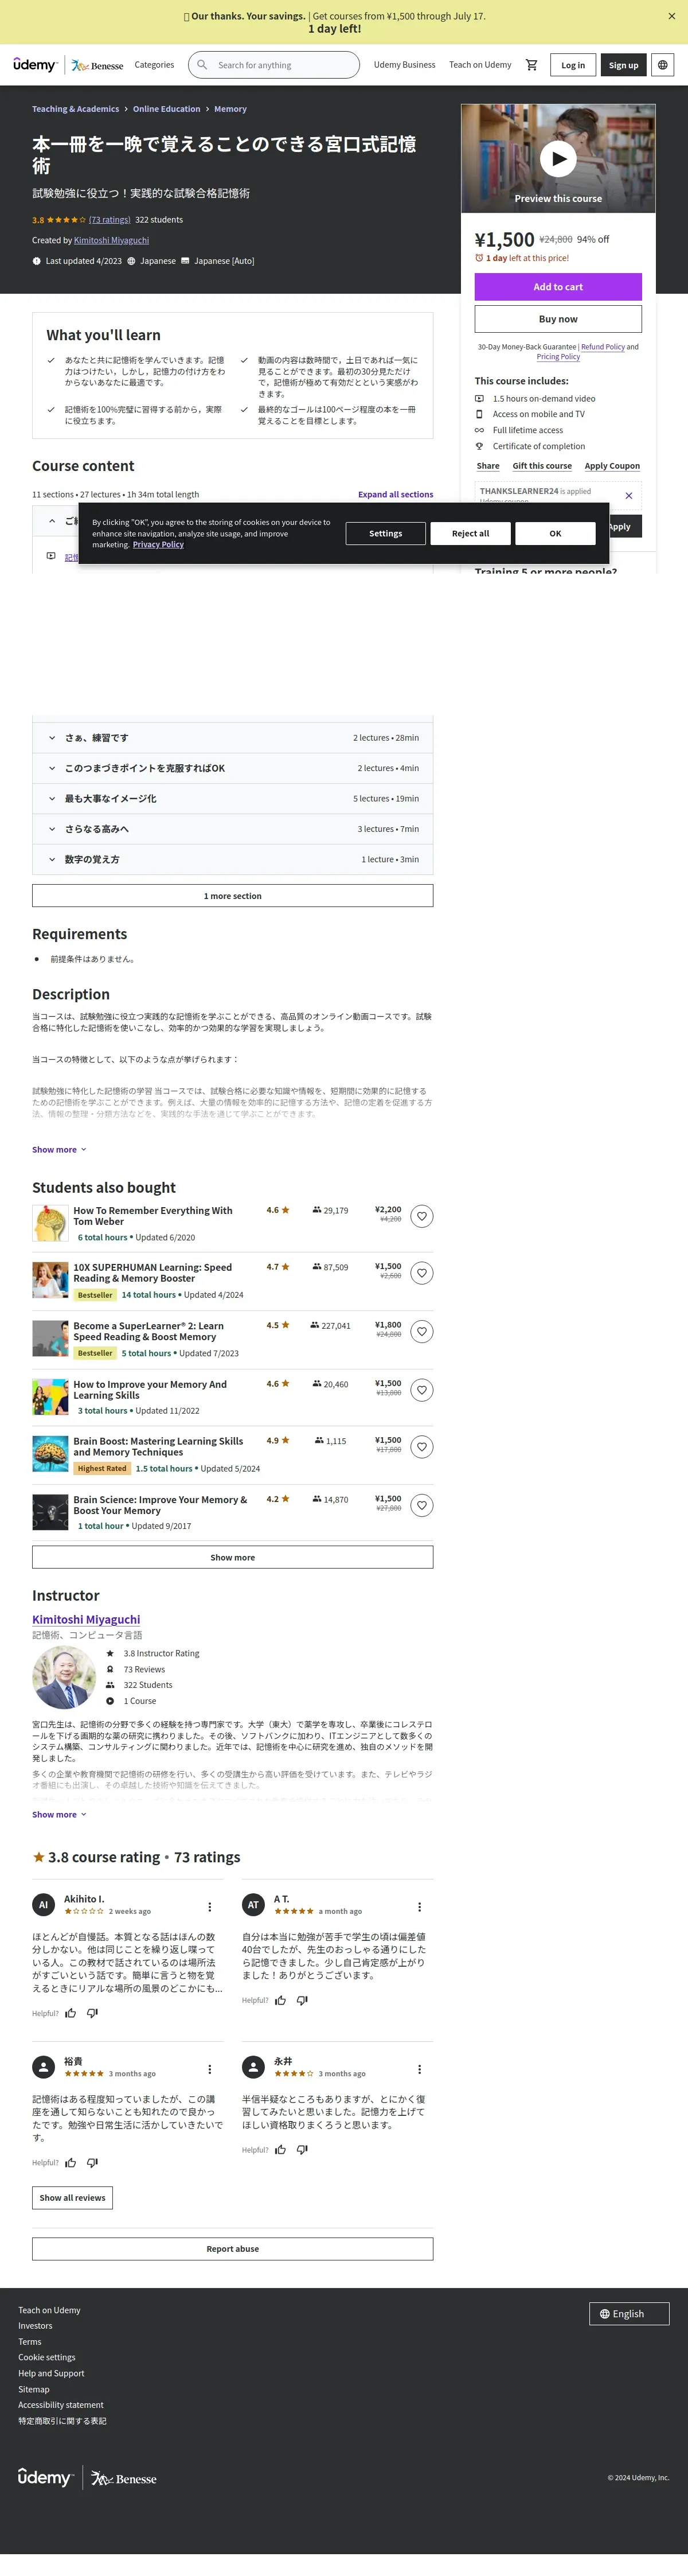Go to Online Education breadcrumb

click(166, 109)
